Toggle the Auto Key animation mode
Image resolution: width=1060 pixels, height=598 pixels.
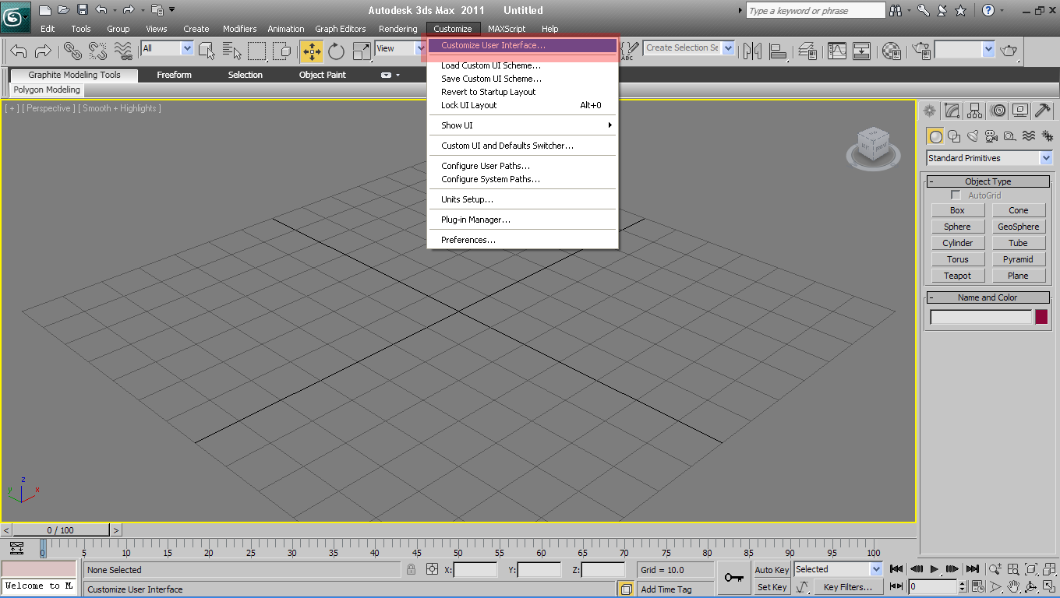[771, 569]
